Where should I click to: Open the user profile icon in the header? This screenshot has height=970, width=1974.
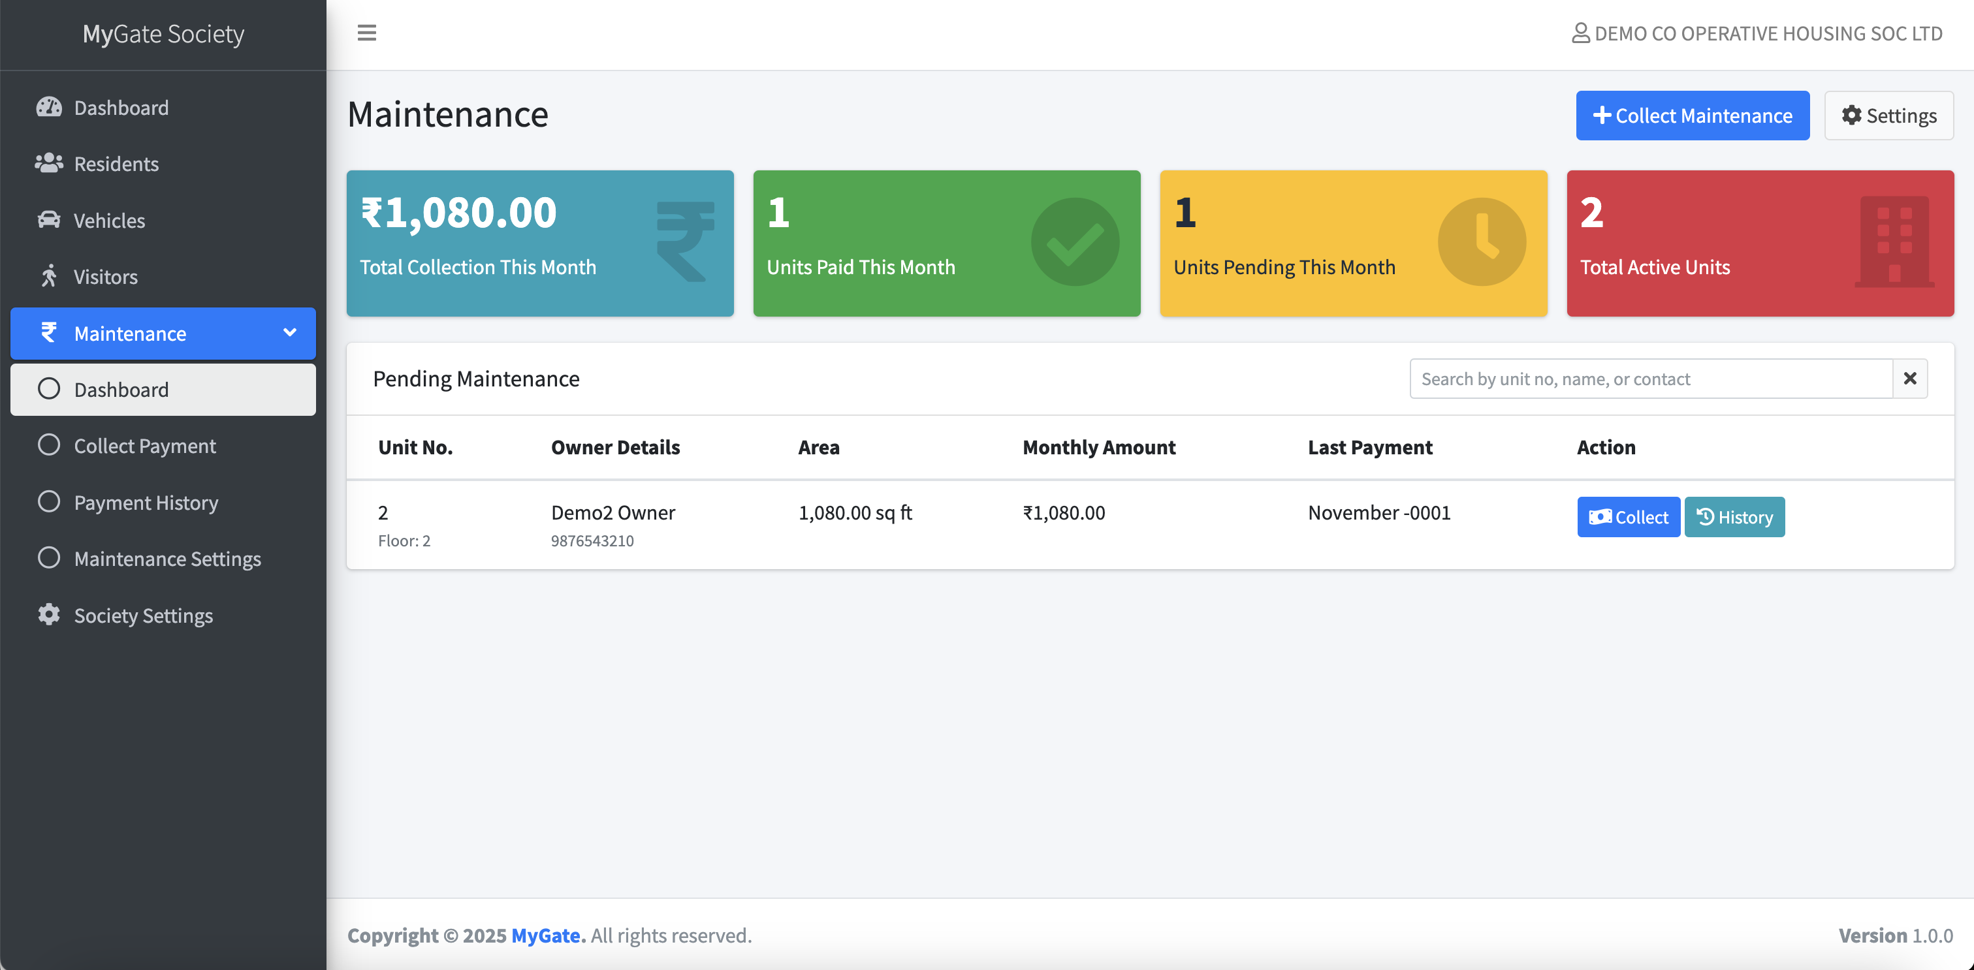(1580, 33)
